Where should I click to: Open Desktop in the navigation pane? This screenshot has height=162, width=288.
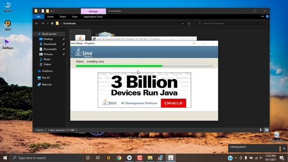click(x=48, y=39)
